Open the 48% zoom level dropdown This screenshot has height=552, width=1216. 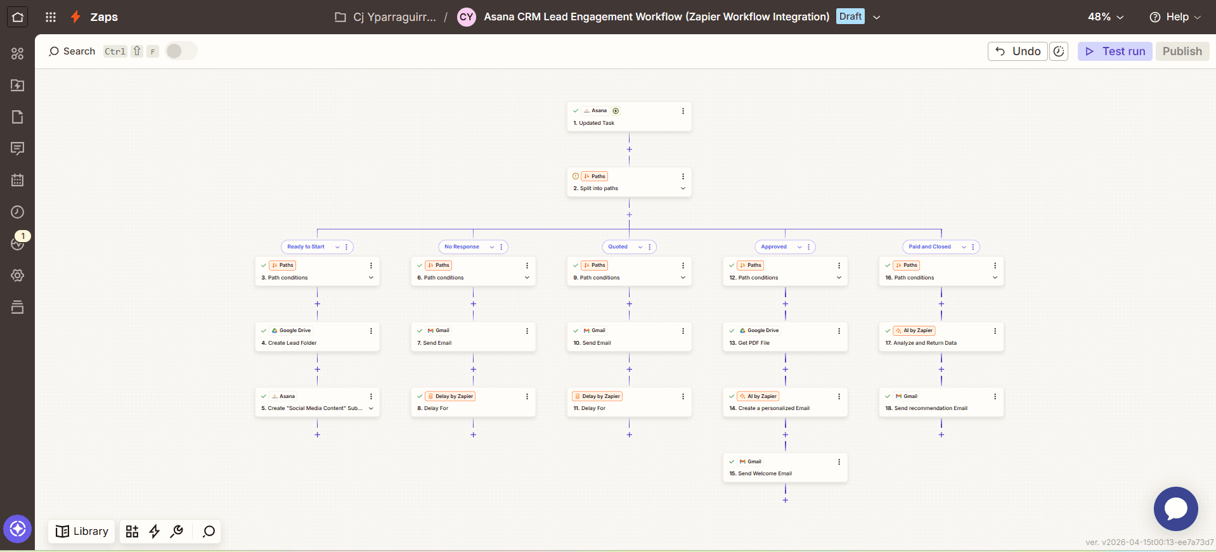(1106, 17)
